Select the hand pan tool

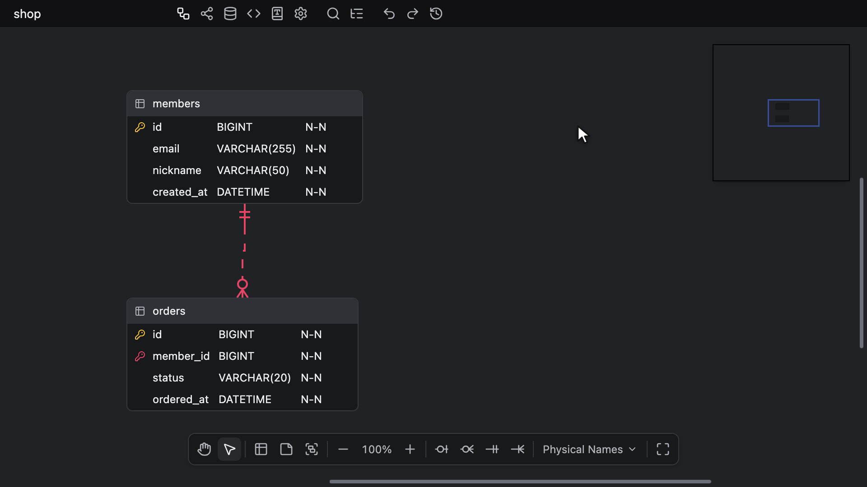pyautogui.click(x=204, y=449)
